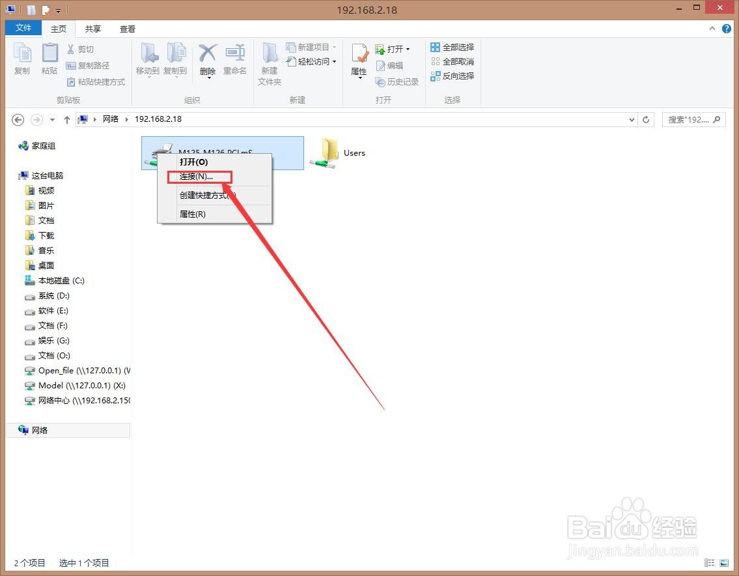Viewport: 739px width, 576px height.
Task: Click the search magnifier icon
Action: [x=717, y=119]
